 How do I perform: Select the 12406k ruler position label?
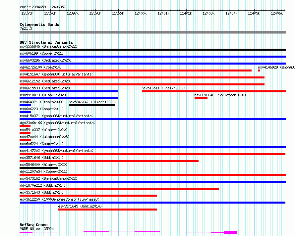point(277,13)
